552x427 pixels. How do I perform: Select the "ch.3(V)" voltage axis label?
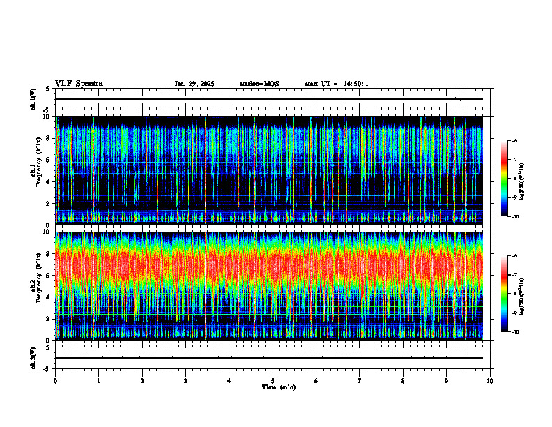click(33, 359)
